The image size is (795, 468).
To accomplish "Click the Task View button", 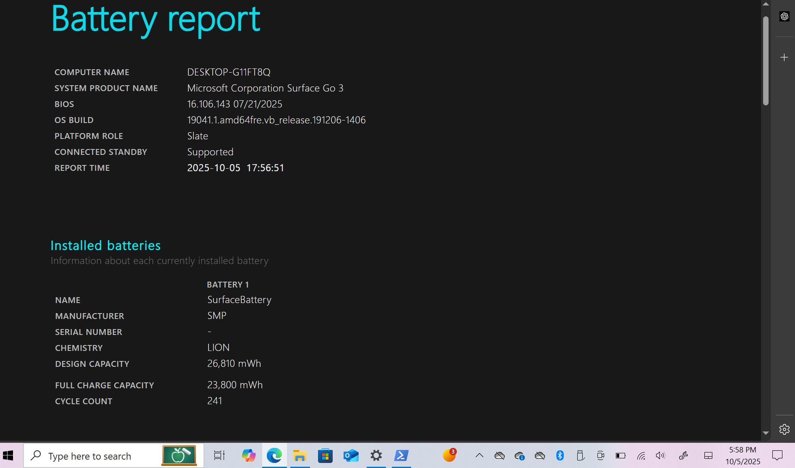I will (220, 455).
